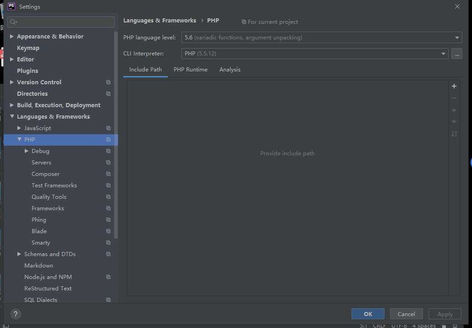Click the project-level icon beside Debug
Image resolution: width=472 pixels, height=328 pixels.
(108, 151)
